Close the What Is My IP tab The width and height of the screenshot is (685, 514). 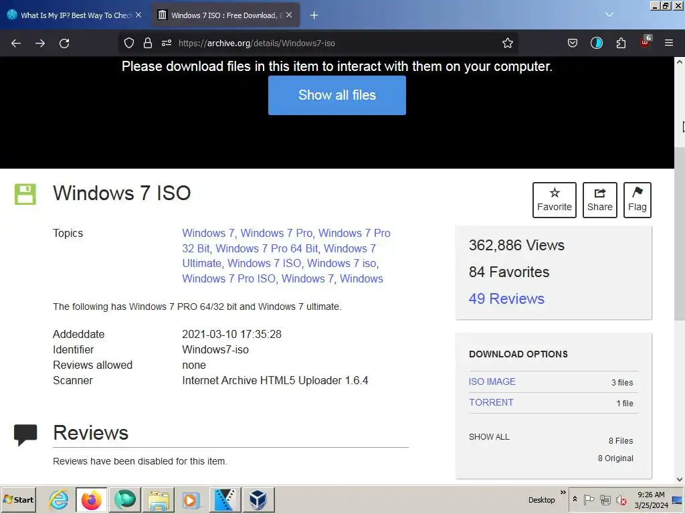point(138,15)
